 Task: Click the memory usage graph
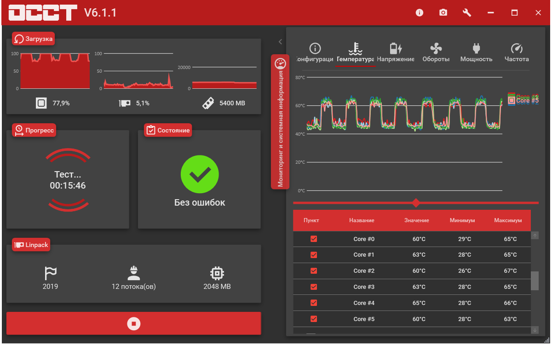[224, 78]
